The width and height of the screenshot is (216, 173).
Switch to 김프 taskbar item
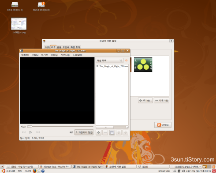(x=153, y=167)
